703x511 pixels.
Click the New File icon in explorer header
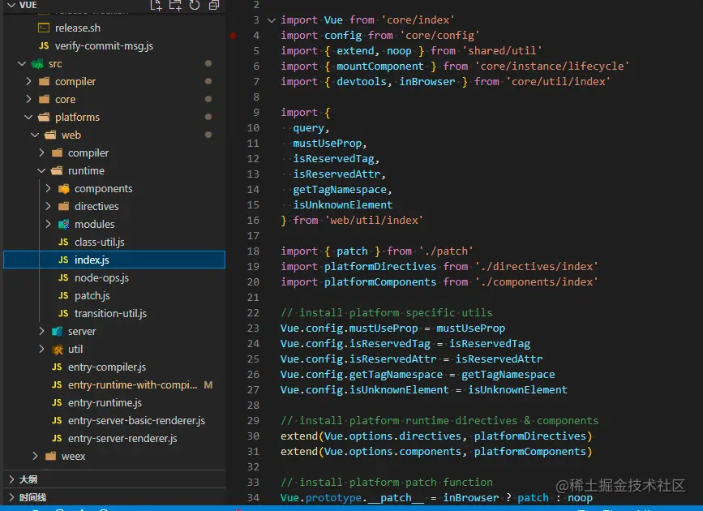(156, 5)
